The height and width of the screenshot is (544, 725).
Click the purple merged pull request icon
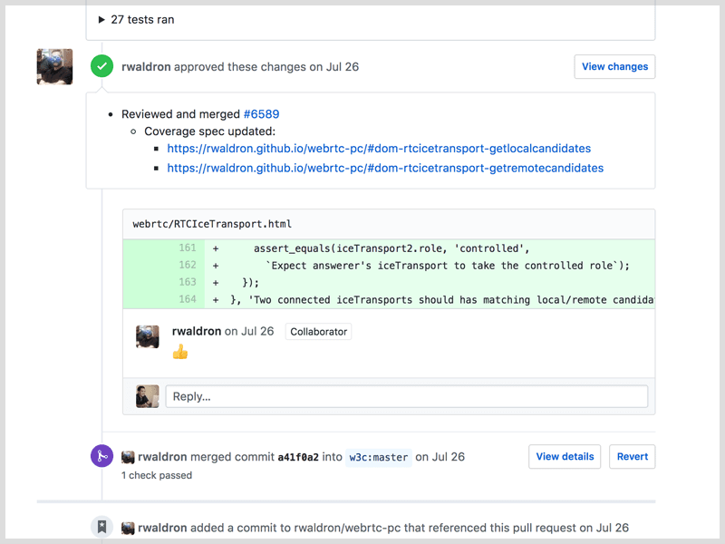(x=101, y=456)
